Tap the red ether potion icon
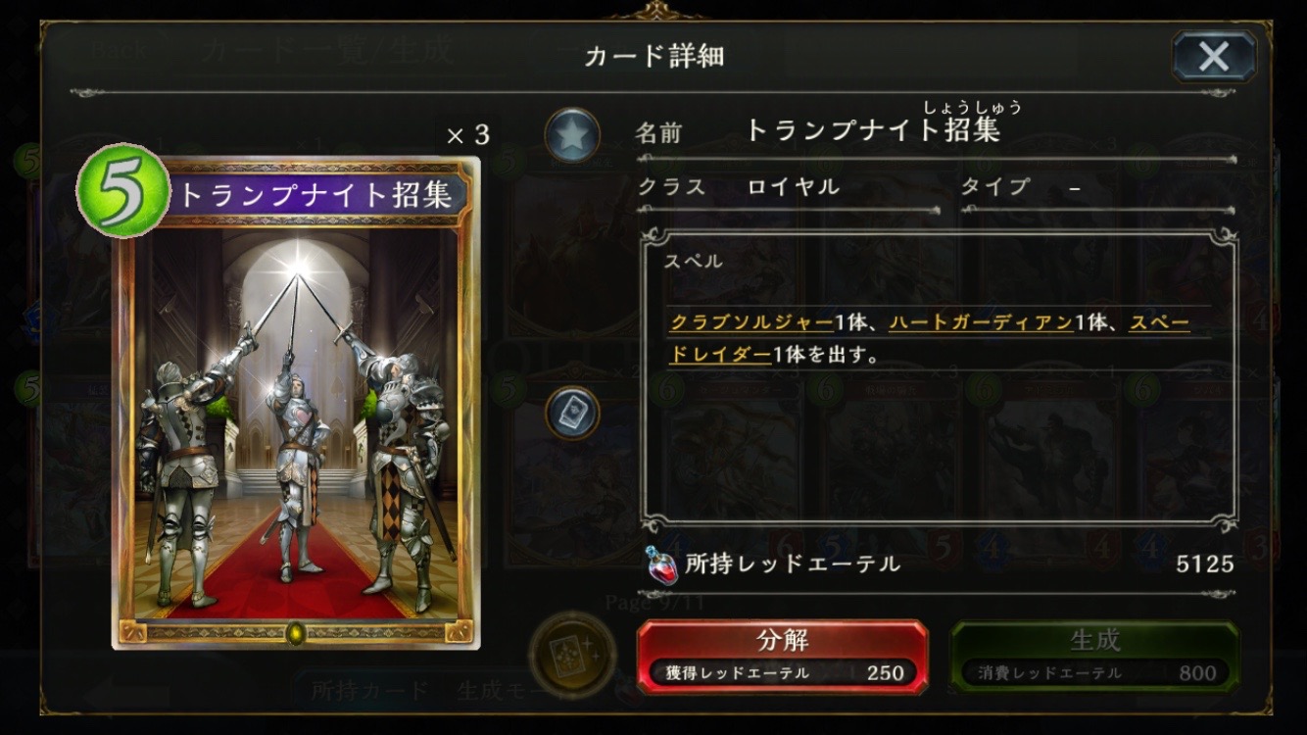 click(x=661, y=564)
